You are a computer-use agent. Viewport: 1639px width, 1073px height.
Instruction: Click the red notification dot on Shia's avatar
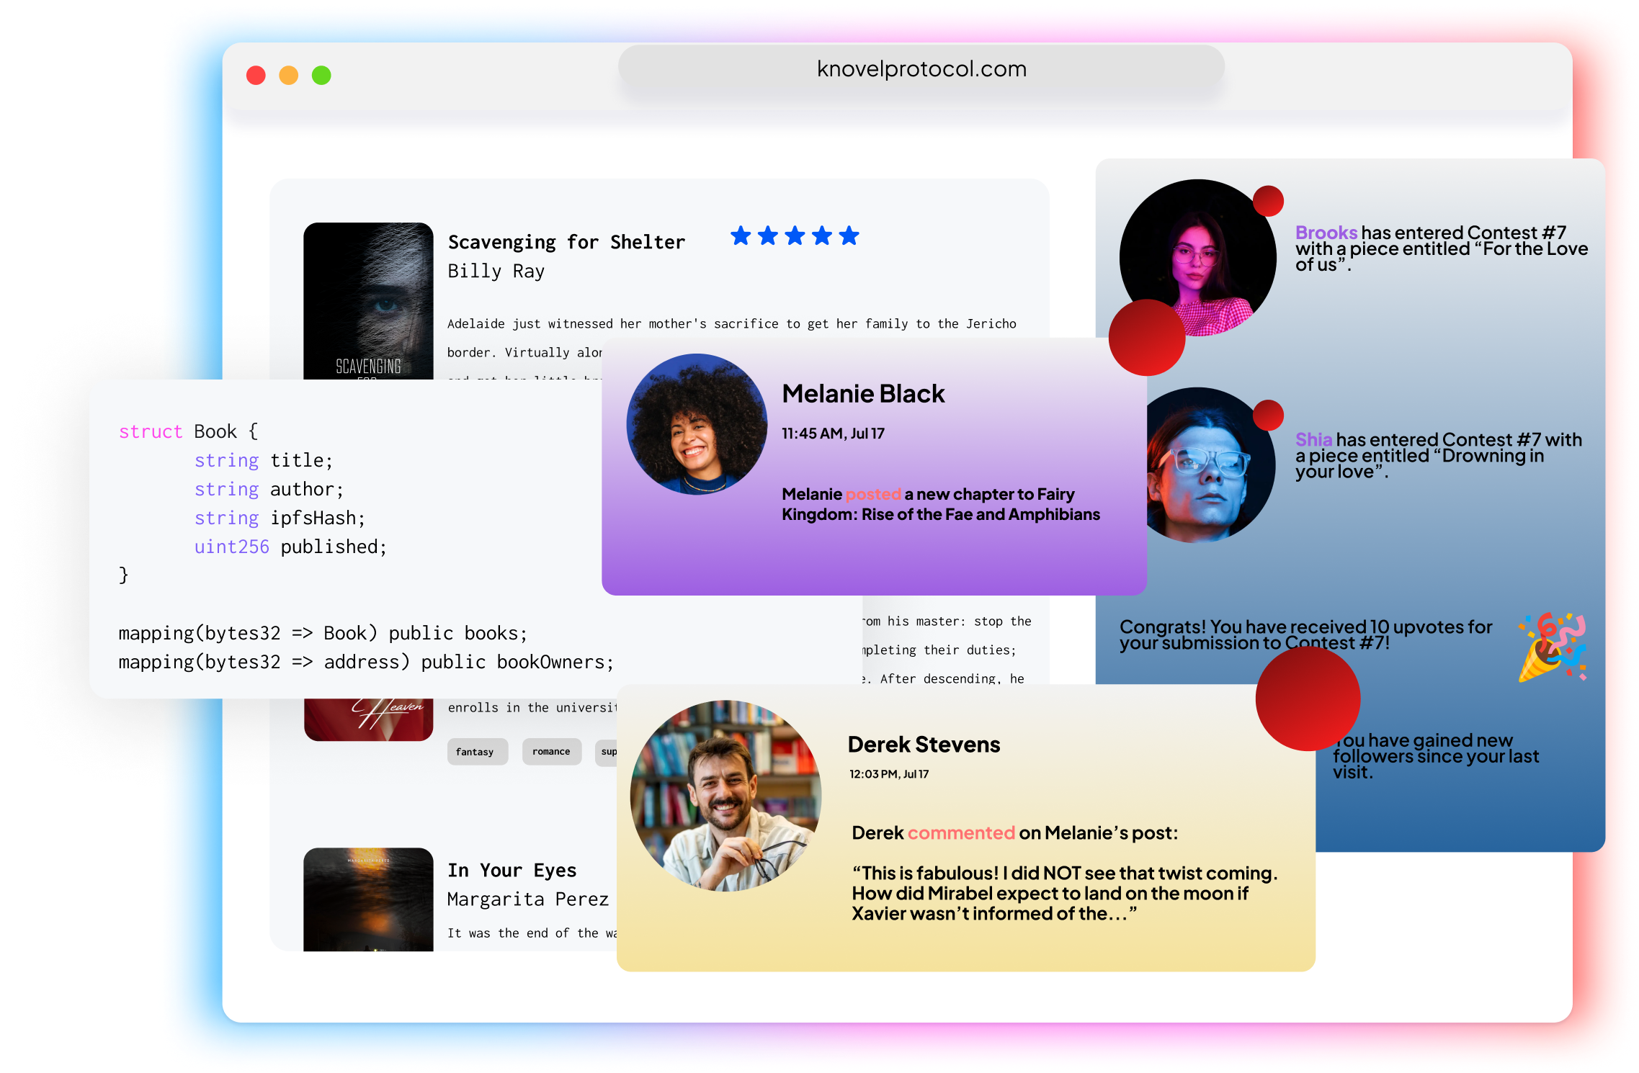tap(1268, 415)
